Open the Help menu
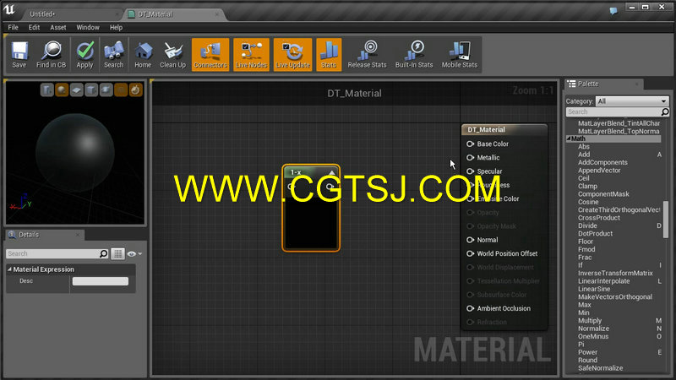 pyautogui.click(x=116, y=27)
